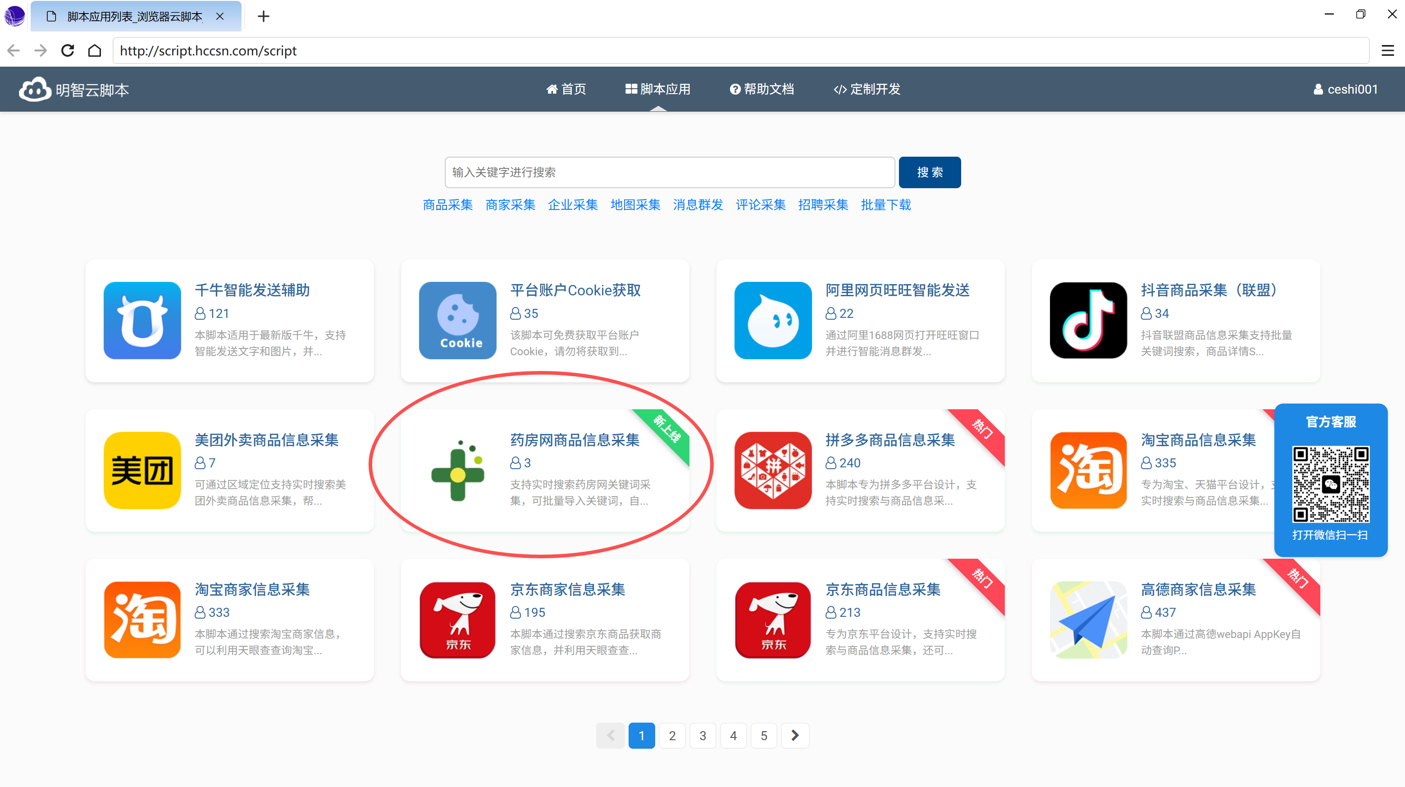The height and width of the screenshot is (787, 1405).
Task: Focus the keyword search input field
Action: pos(669,172)
